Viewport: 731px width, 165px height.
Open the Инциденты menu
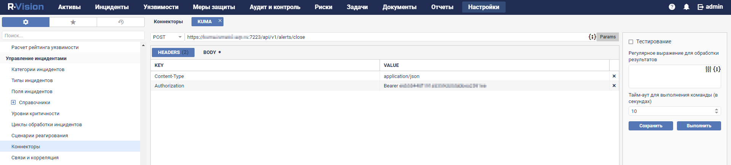click(112, 7)
